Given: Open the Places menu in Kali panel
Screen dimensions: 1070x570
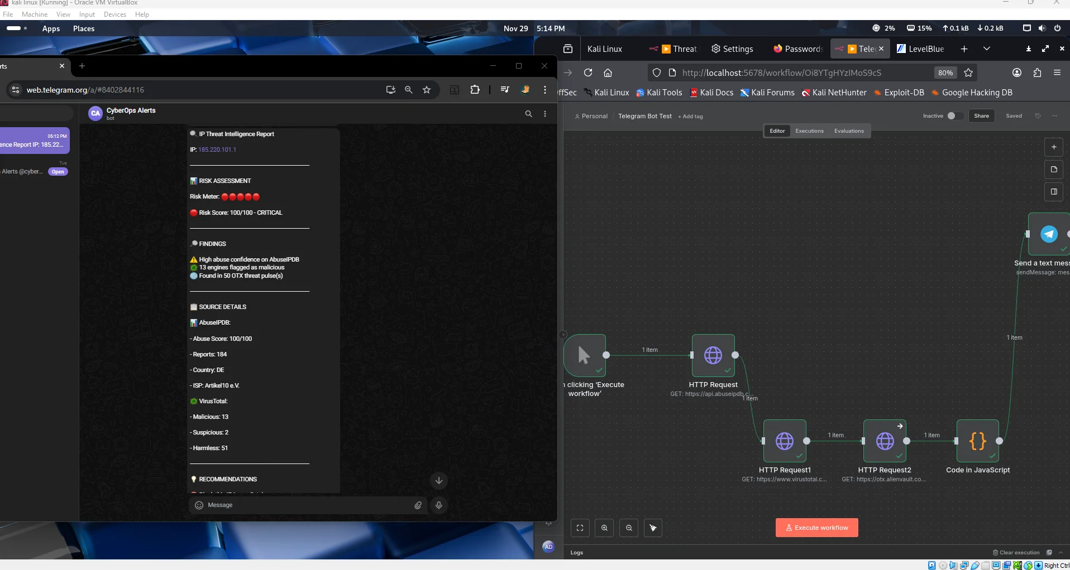Looking at the screenshot, I should [x=84, y=28].
